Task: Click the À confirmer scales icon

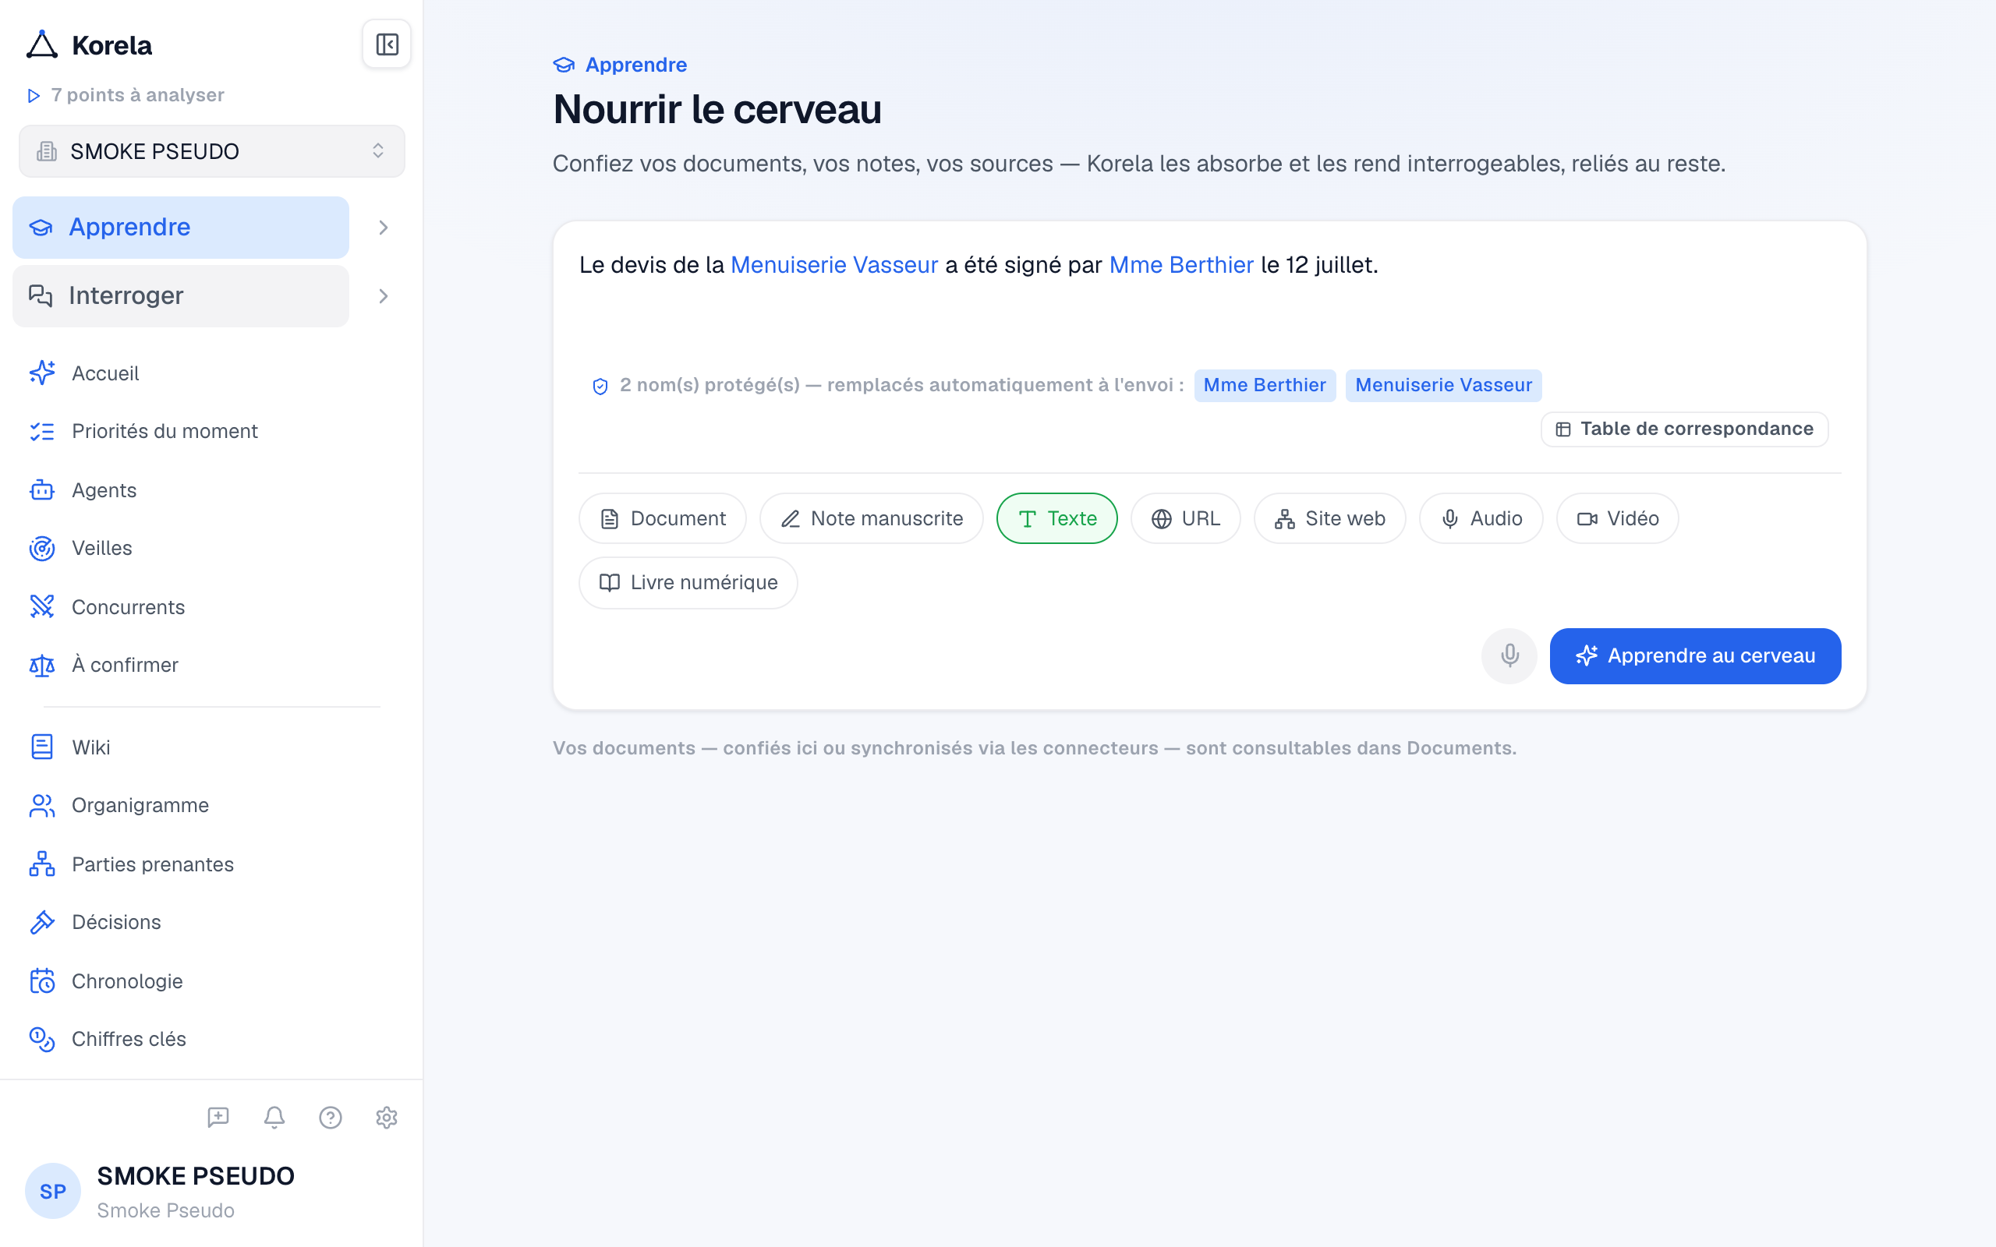Action: pyautogui.click(x=42, y=665)
